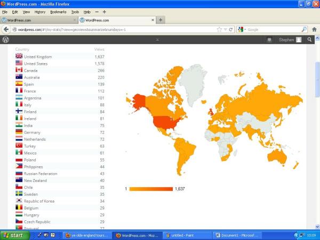Open URL history dropdown arrow
Viewport: 320px width, 240px height.
tap(225, 30)
